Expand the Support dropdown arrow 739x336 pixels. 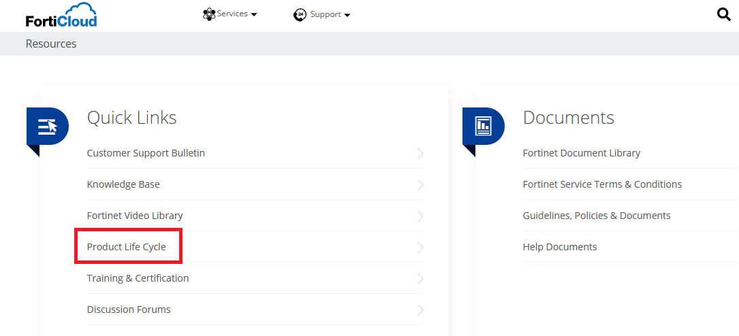click(x=347, y=15)
